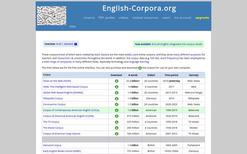Open the help menu item
The image size is (247, 154).
pyautogui.click(x=72, y=26)
